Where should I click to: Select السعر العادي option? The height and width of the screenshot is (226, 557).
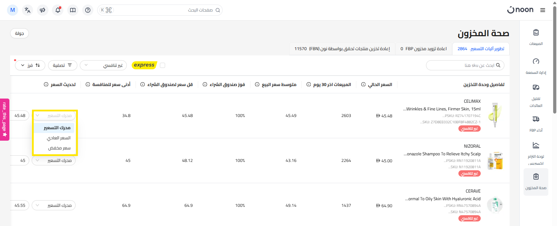(54, 138)
